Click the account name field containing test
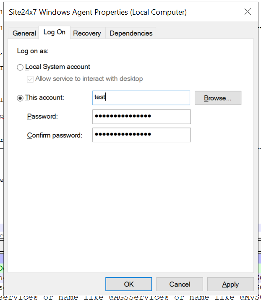This screenshot has width=261, height=300. 141,98
